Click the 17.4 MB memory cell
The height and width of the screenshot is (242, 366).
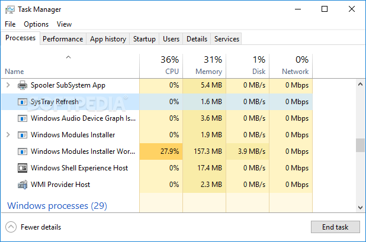(x=204, y=168)
